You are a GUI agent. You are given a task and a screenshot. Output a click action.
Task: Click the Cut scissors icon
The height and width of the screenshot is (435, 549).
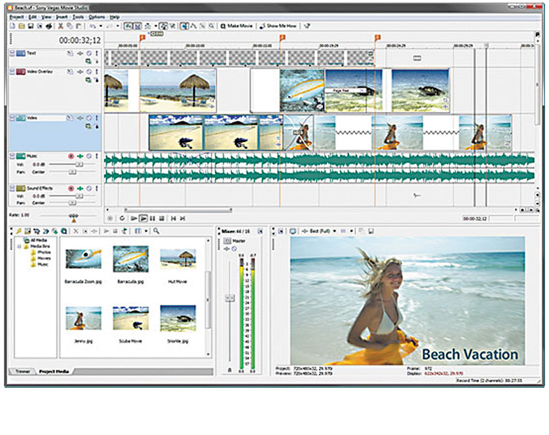point(60,26)
